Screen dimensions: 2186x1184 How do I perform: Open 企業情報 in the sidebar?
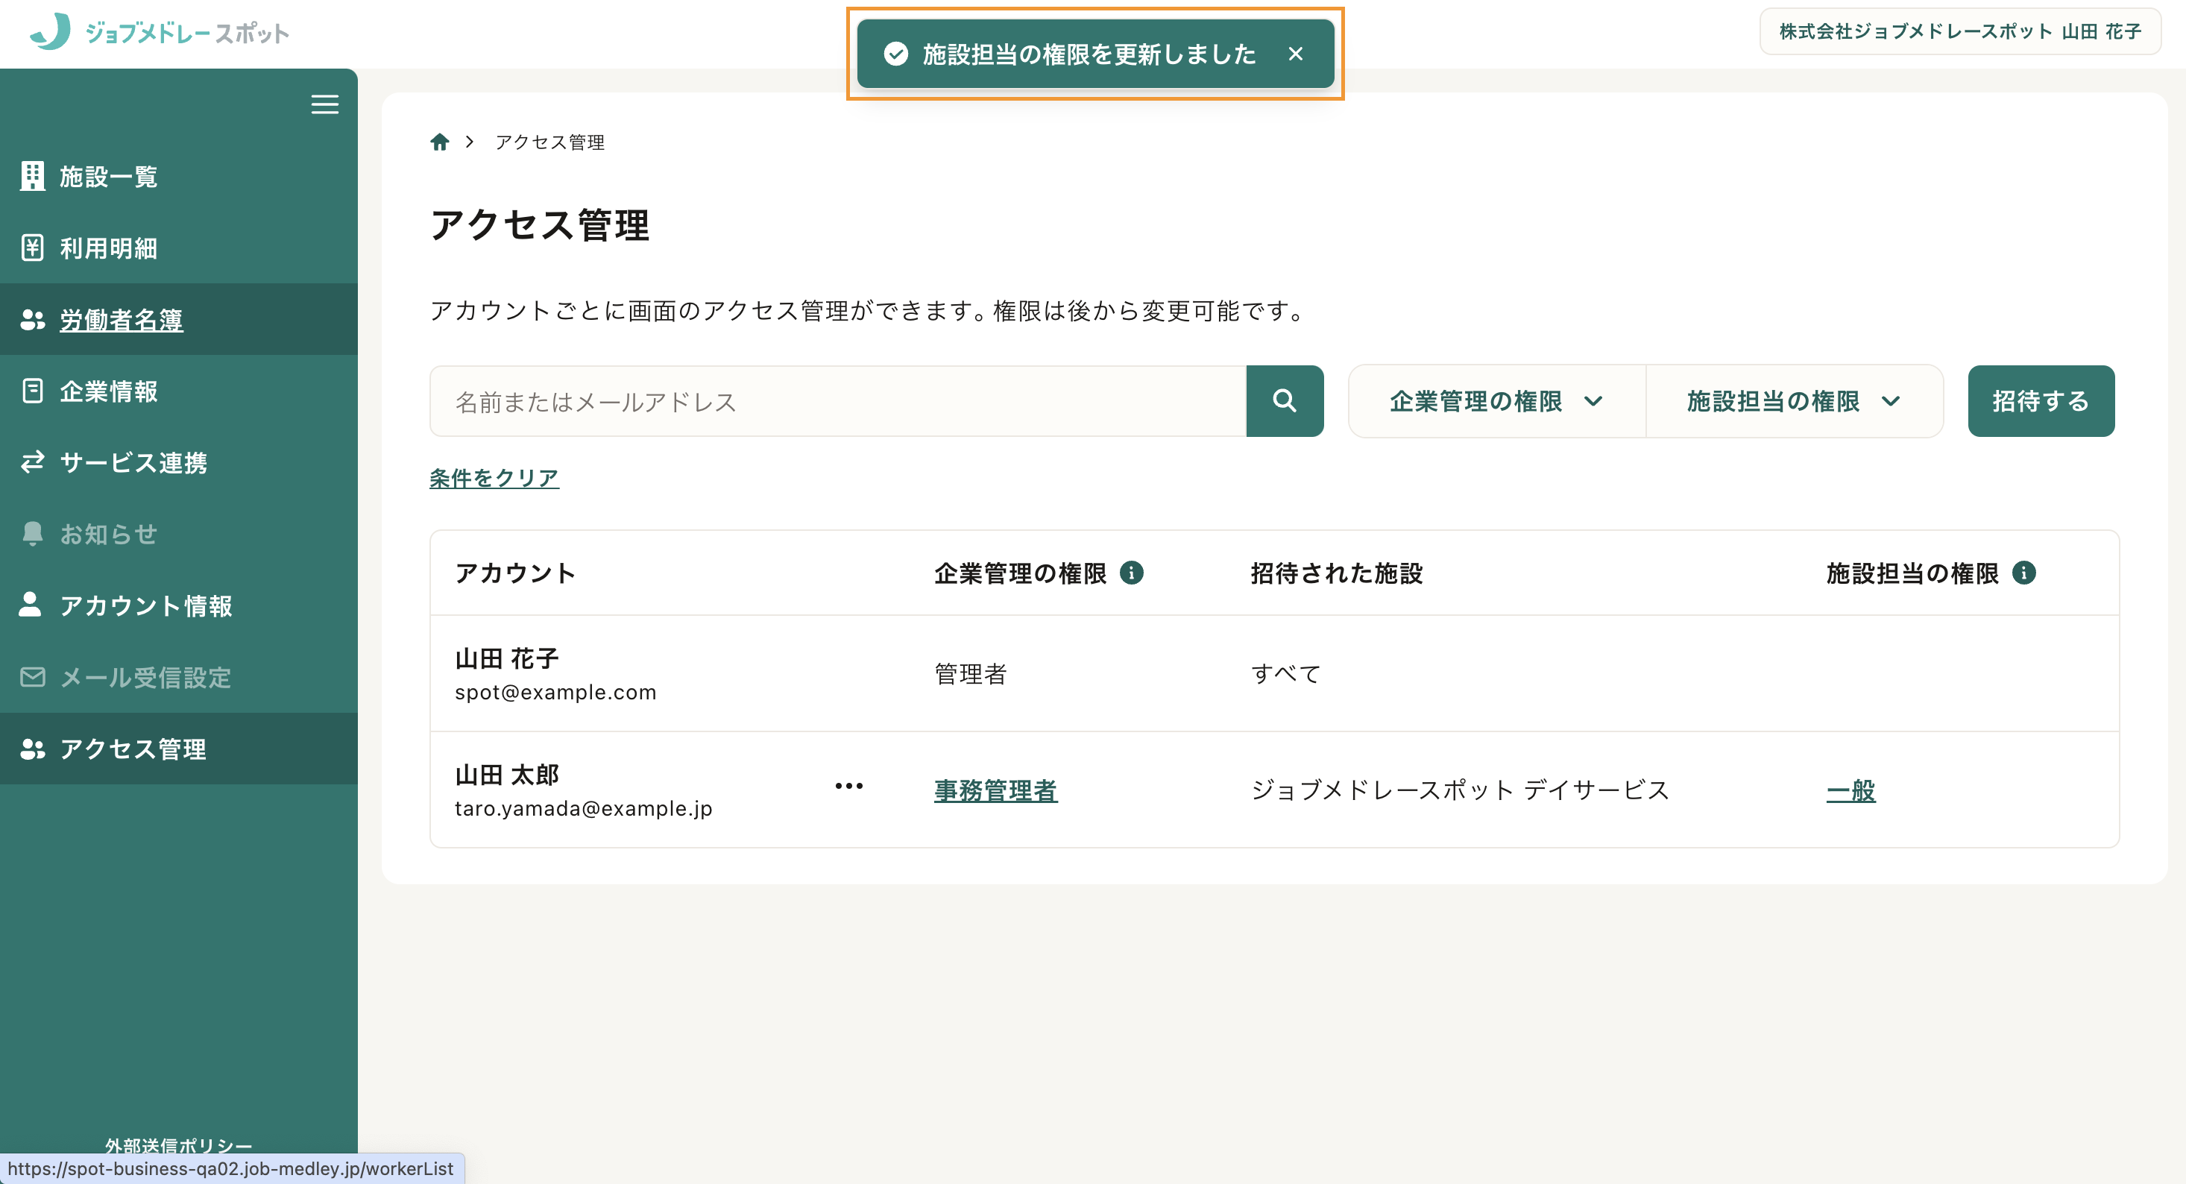point(179,391)
